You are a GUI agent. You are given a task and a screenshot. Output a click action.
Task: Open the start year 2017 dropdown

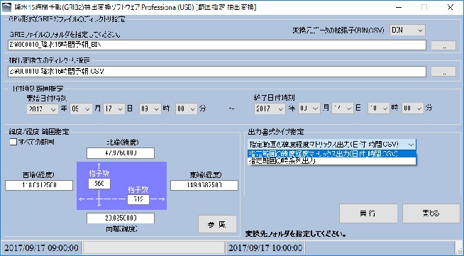42,108
